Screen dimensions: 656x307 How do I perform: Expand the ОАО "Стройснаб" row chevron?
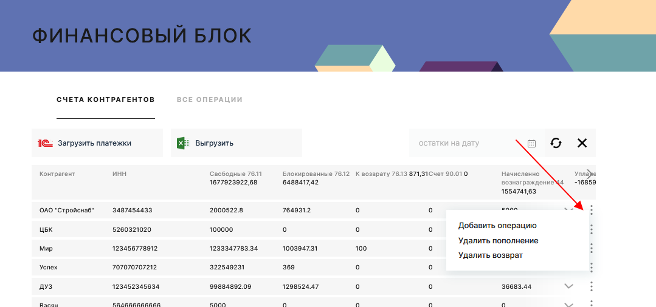point(569,209)
